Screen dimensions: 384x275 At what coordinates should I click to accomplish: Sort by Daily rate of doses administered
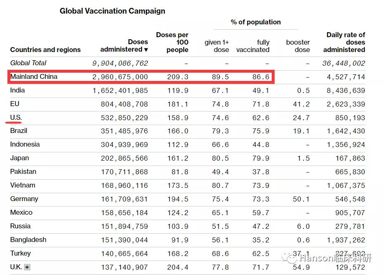coord(344,43)
